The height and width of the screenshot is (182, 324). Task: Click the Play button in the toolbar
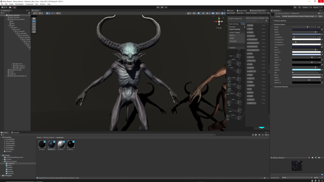coord(158,7)
